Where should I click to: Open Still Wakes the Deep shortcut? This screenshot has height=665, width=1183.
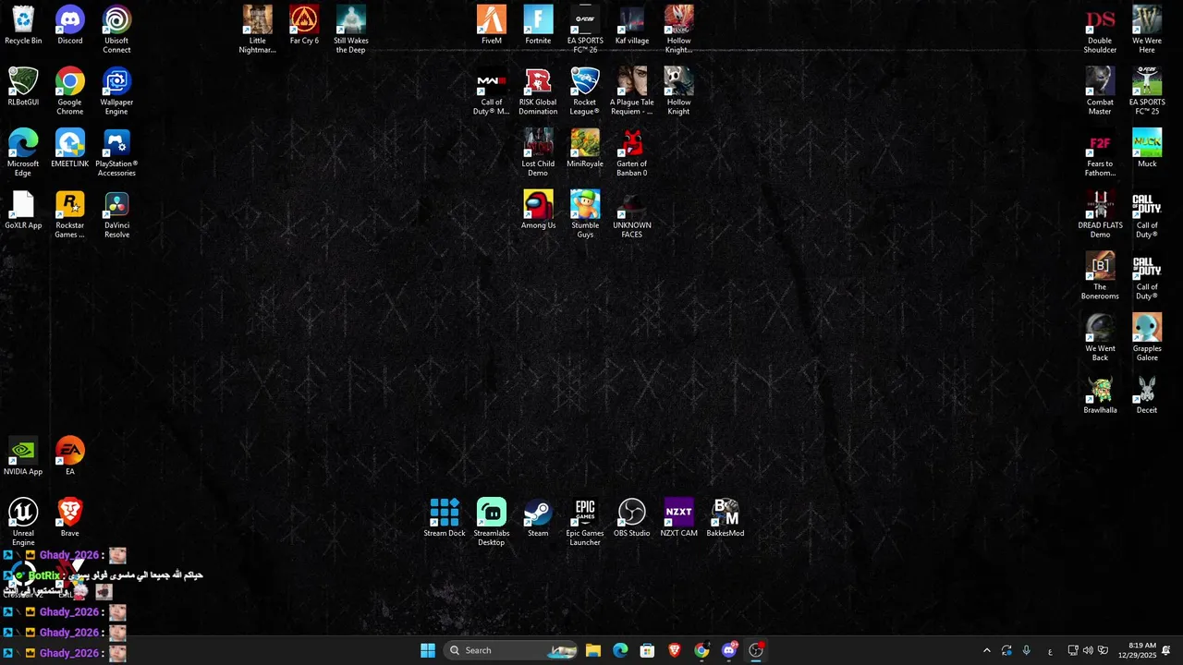351,30
